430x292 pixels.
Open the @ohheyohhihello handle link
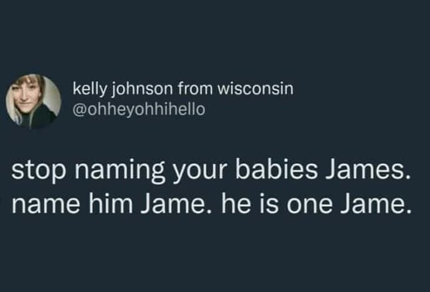pos(138,110)
